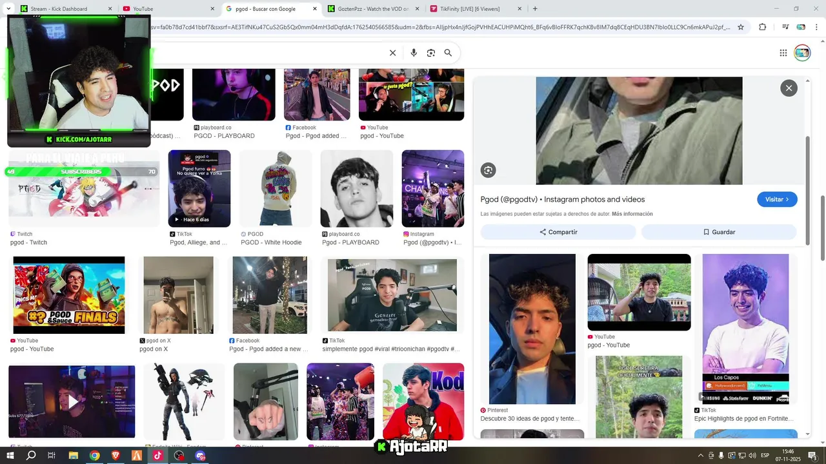The image size is (826, 464).
Task: Open a new browser tab
Action: click(x=535, y=9)
